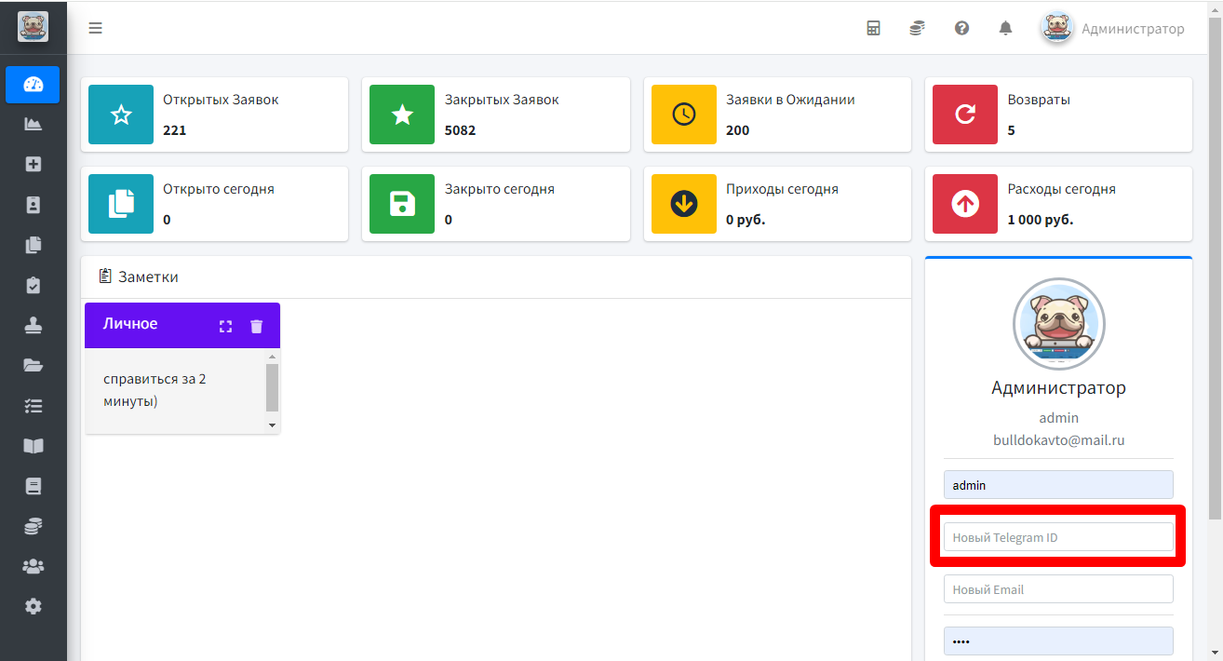Click the Заявки в Ожидании label
Image resolution: width=1223 pixels, height=661 pixels.
coord(790,100)
